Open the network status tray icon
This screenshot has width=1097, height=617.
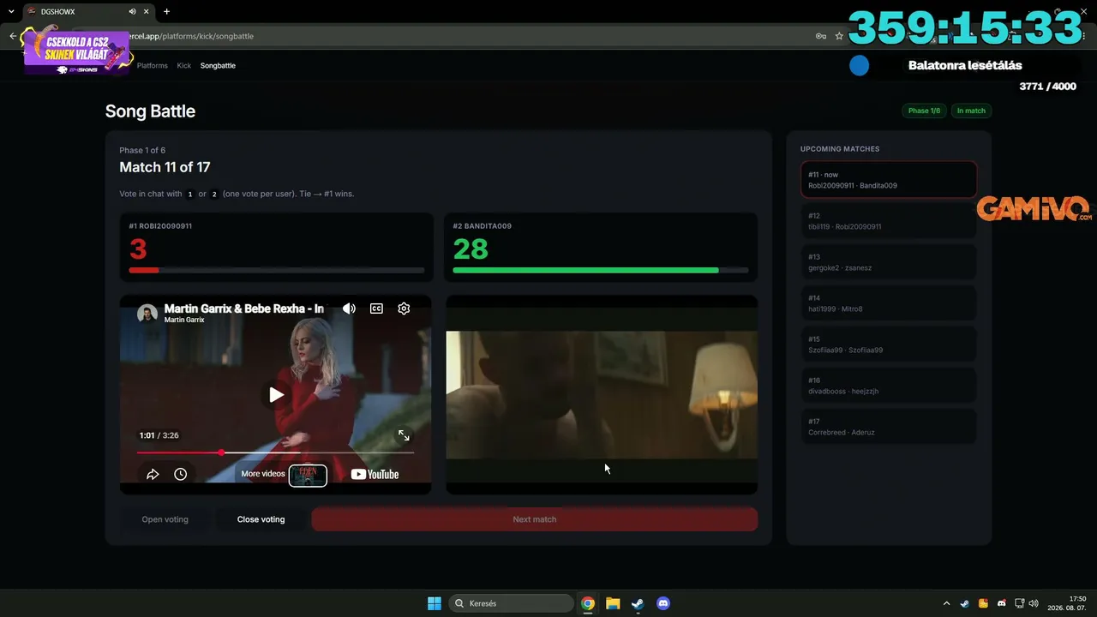click(1020, 603)
